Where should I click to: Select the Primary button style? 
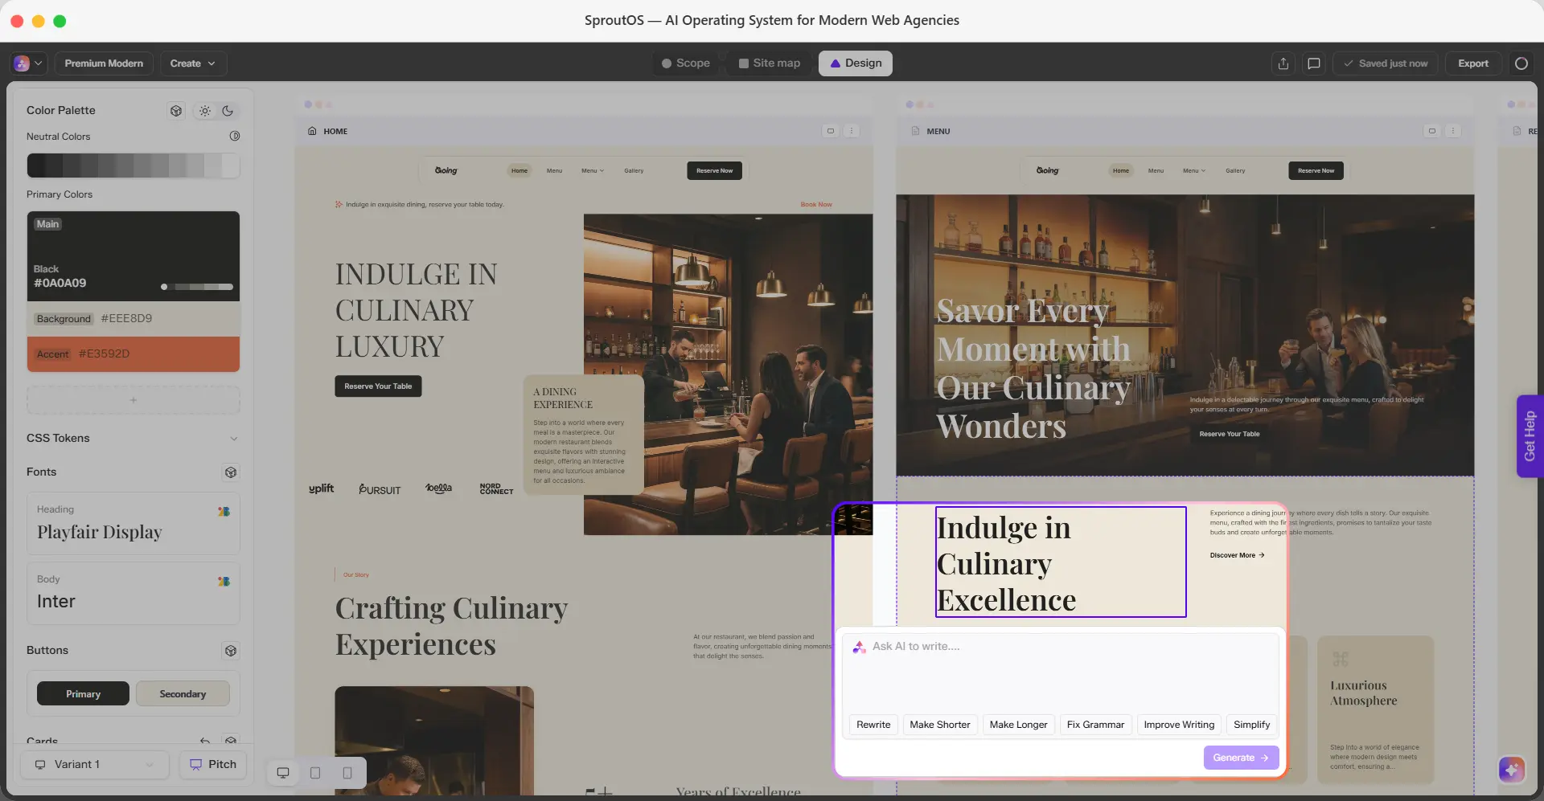(x=83, y=694)
